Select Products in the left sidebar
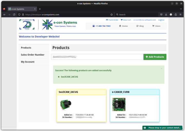This screenshot has height=131, width=185. (34, 48)
